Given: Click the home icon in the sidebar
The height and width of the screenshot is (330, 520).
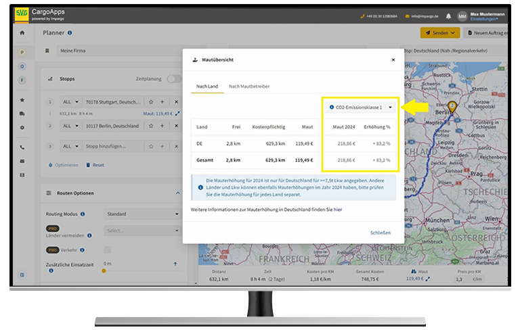Looking at the screenshot, I should tap(22, 32).
